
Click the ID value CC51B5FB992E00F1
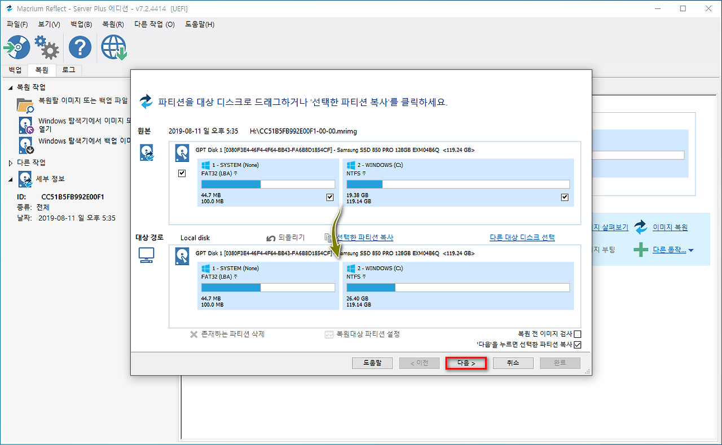click(x=73, y=197)
